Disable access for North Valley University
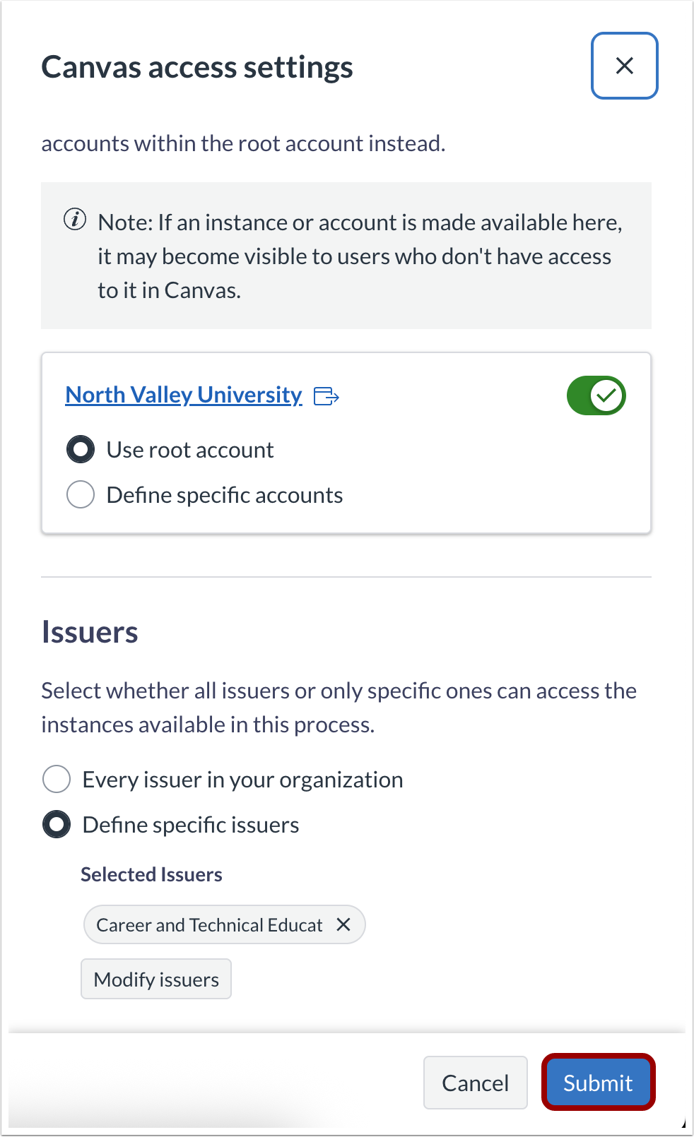This screenshot has height=1137, width=694. 596,395
